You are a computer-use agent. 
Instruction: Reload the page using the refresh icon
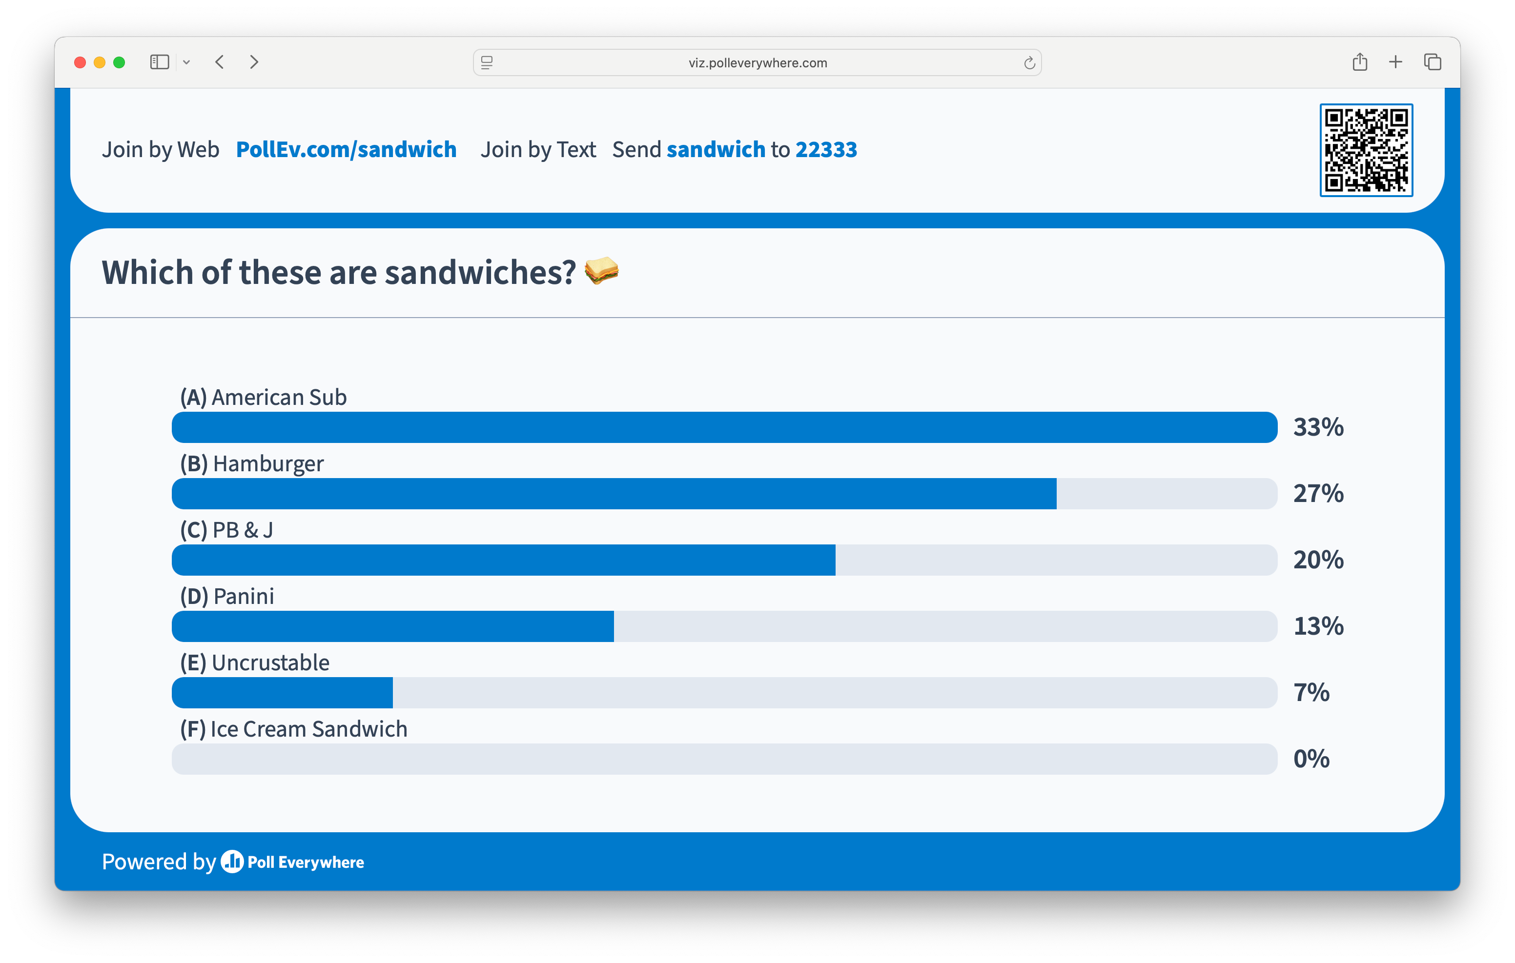point(1030,62)
